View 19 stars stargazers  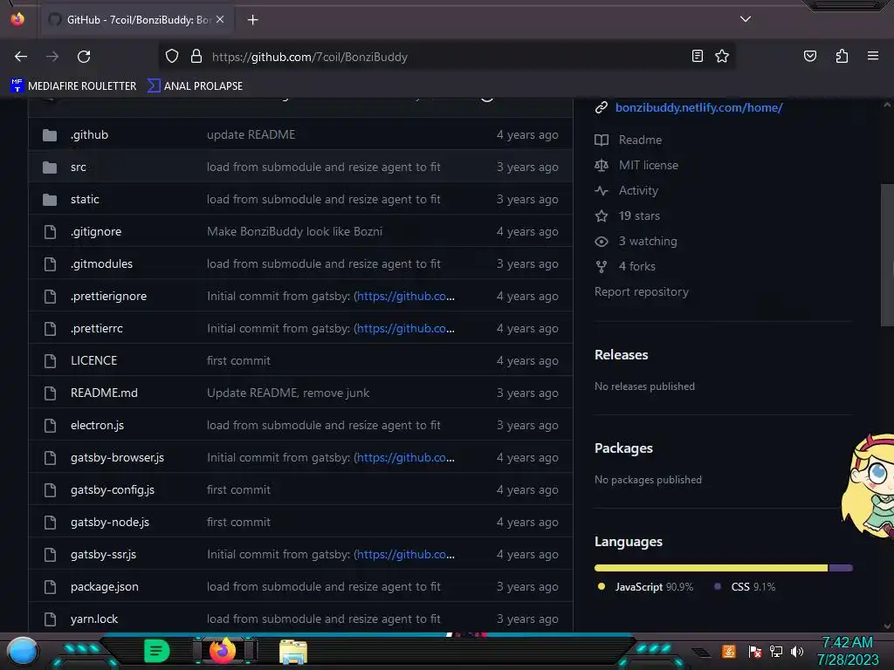[x=639, y=216]
